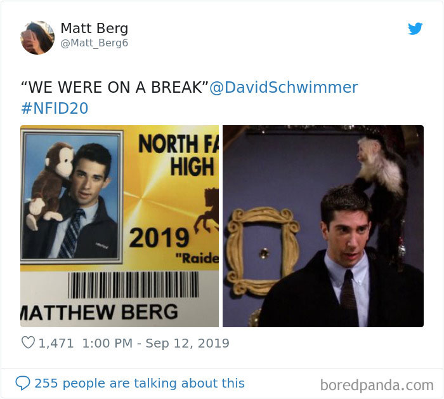The width and height of the screenshot is (444, 399).
Task: Open the Matt Berg display name
Action: (x=95, y=29)
